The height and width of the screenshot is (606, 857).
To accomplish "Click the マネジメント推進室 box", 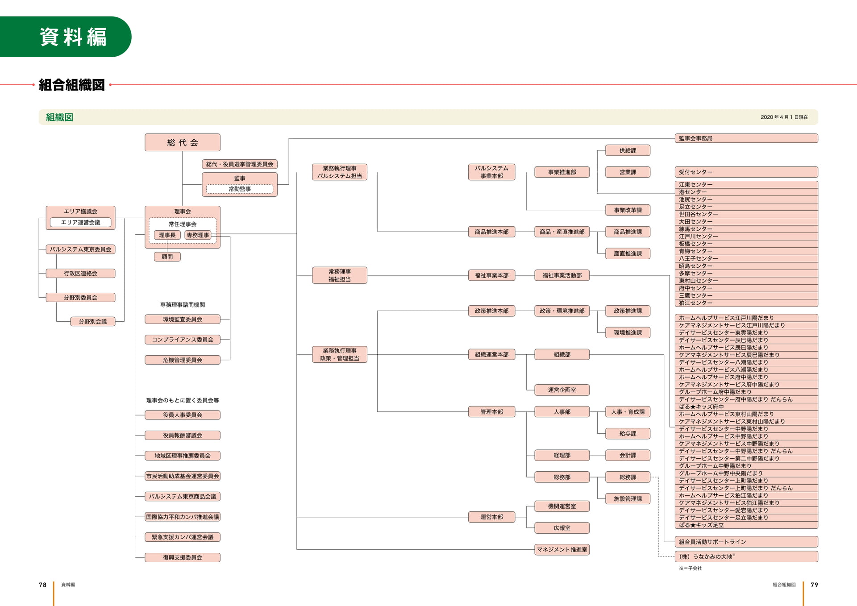I will (x=562, y=549).
